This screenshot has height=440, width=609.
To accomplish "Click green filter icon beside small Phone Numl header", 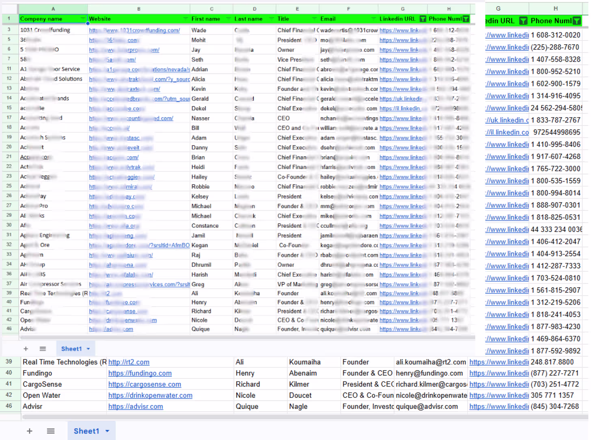I will pyautogui.click(x=466, y=19).
